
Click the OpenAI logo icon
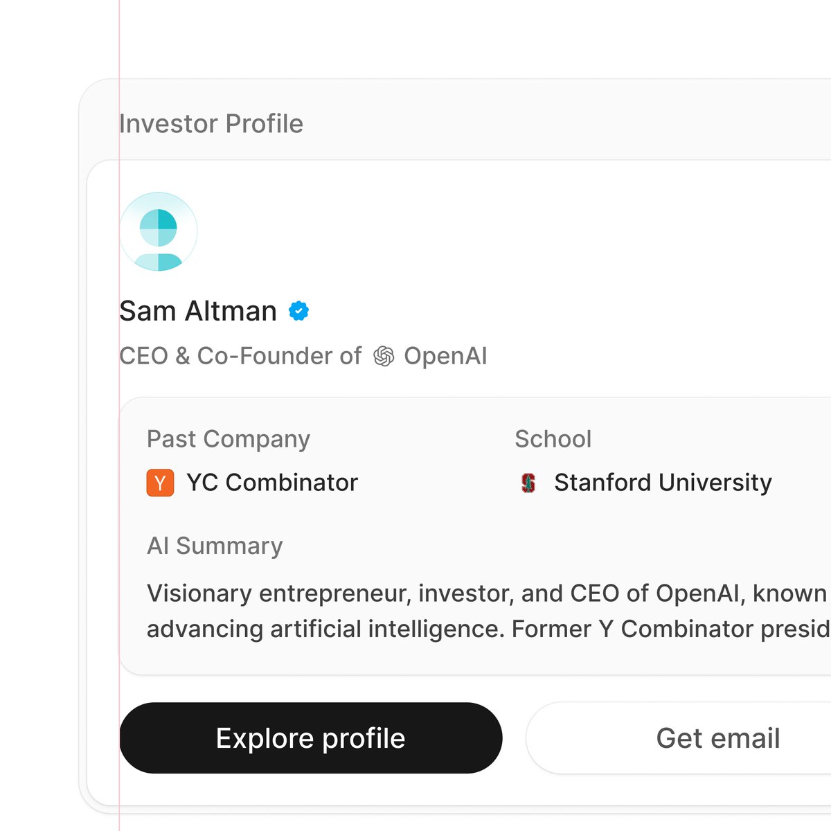384,357
